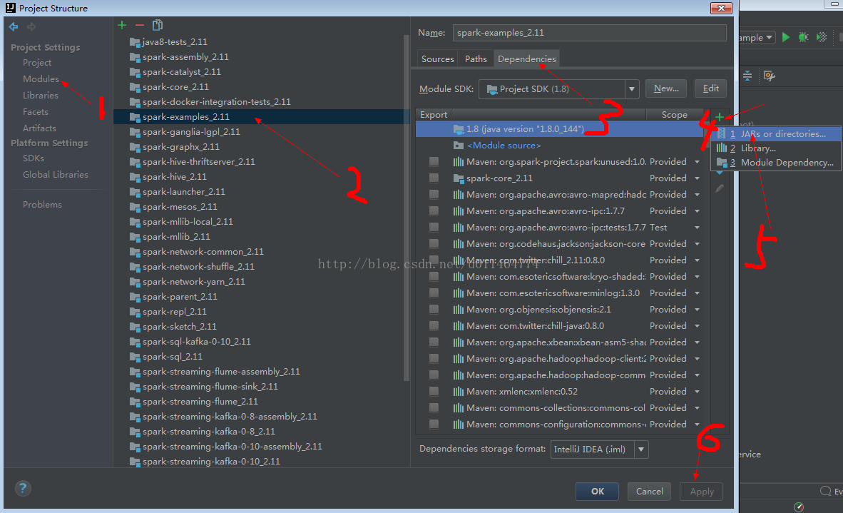The height and width of the screenshot is (513, 843).
Task: Select the spark-core_2.11 module folder icon
Action: [x=135, y=86]
